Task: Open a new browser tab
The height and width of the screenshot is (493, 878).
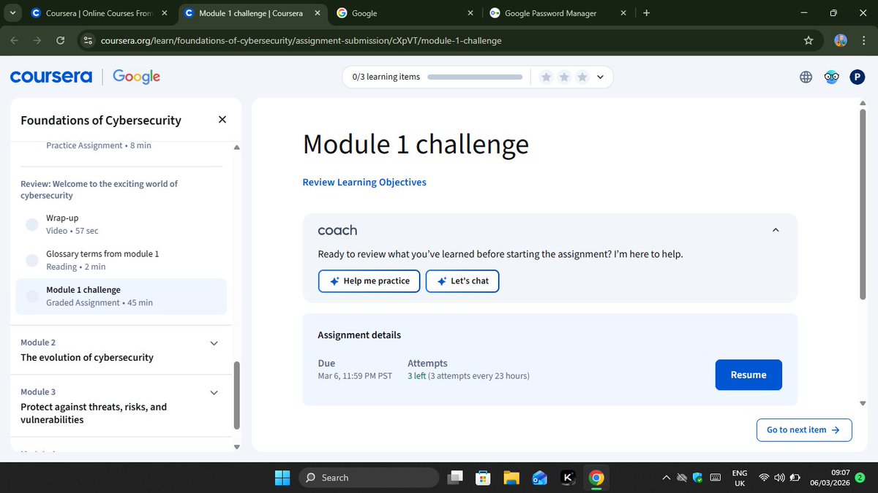Action: 646,12
